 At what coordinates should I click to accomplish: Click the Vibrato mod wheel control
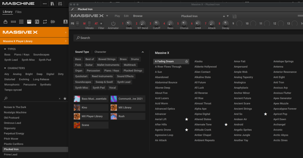point(89,23)
